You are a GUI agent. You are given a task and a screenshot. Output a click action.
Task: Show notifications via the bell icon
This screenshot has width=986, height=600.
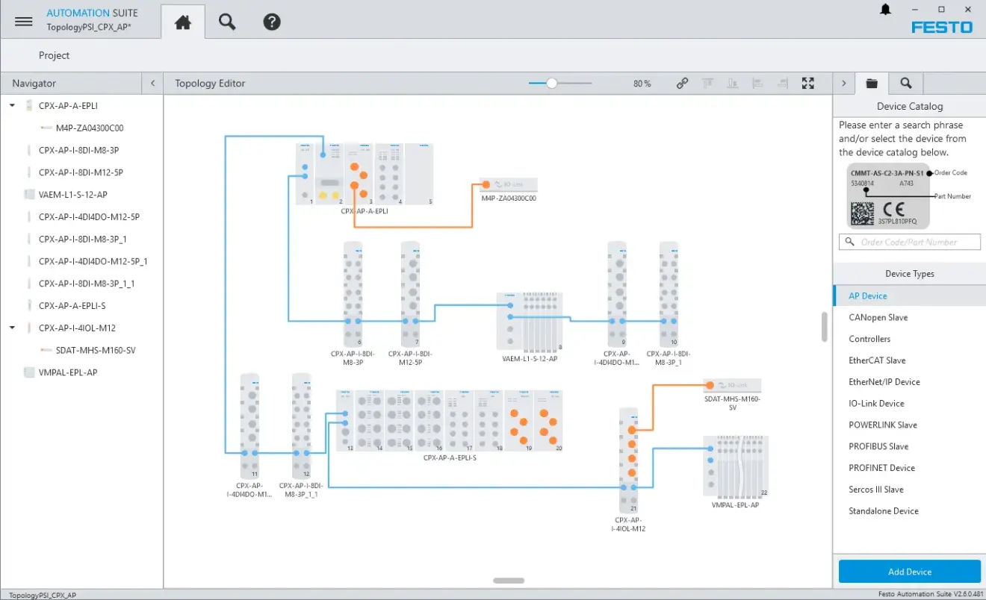(886, 10)
